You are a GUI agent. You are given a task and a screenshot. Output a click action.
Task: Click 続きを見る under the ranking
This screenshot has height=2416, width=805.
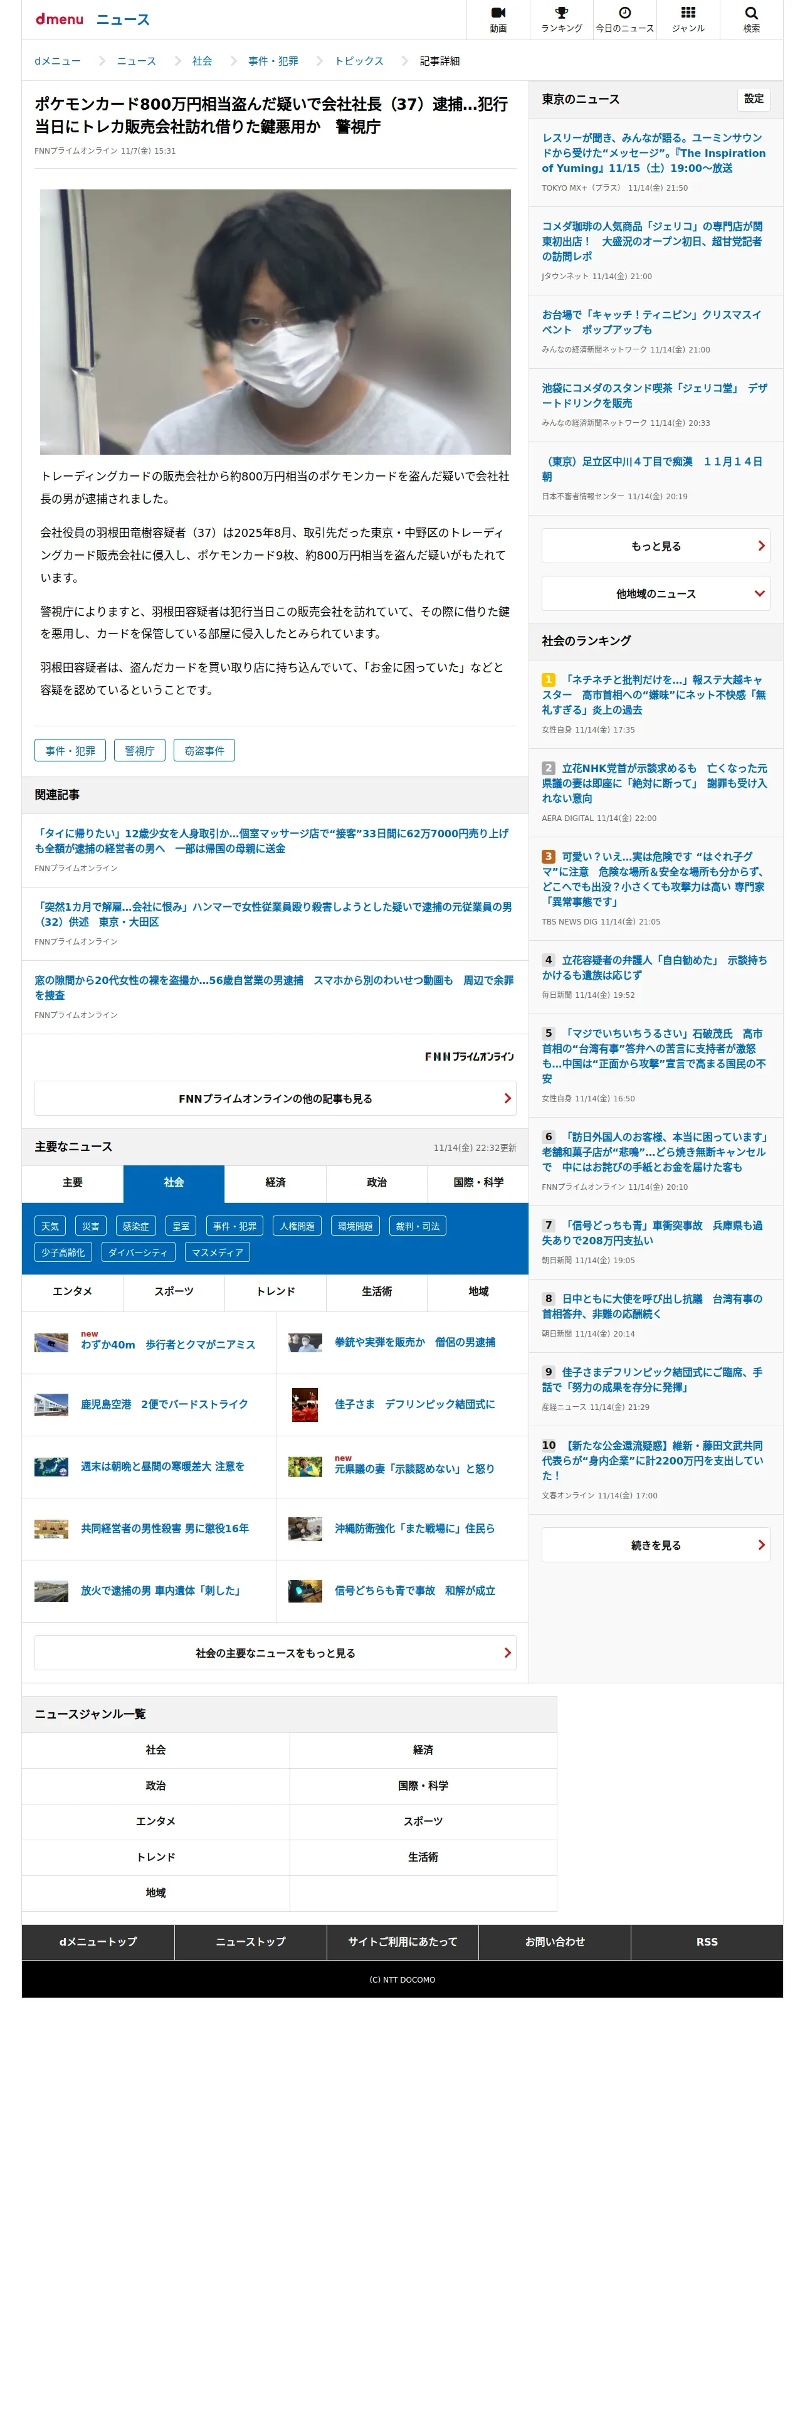pos(655,1545)
